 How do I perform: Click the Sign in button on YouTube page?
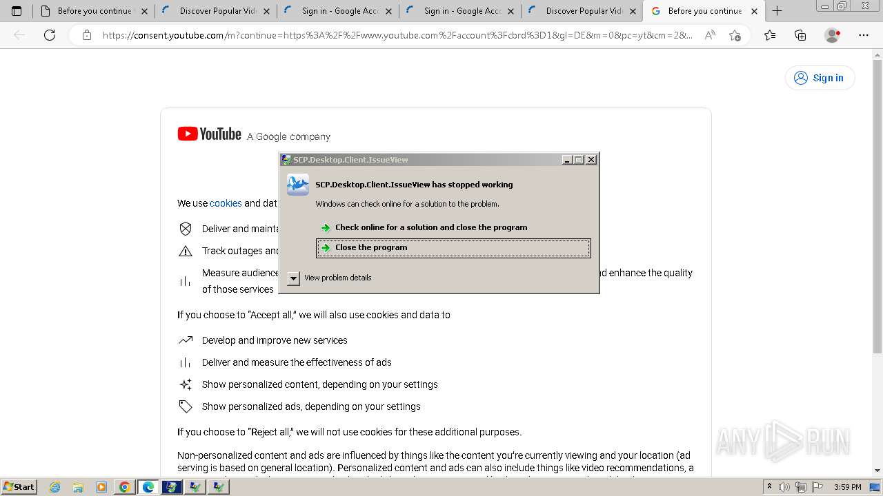click(820, 78)
